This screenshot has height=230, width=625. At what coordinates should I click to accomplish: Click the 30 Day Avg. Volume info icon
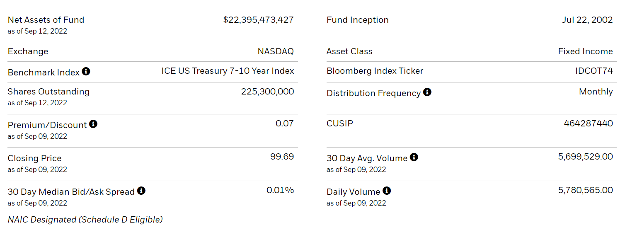point(414,157)
